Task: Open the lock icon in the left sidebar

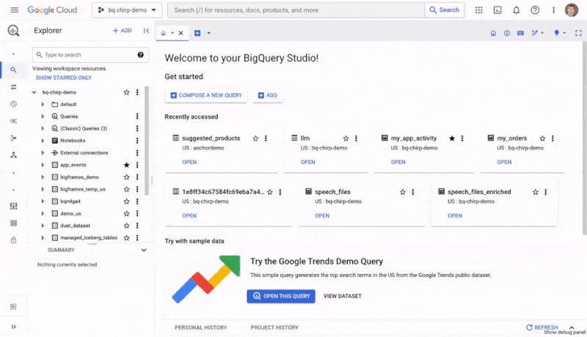Action: click(x=13, y=240)
